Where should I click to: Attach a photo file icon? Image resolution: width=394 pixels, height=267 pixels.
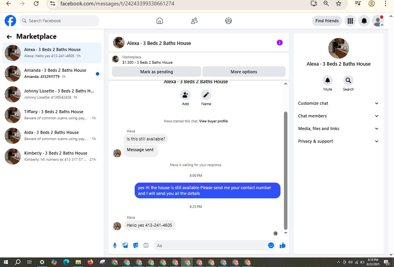125,246
